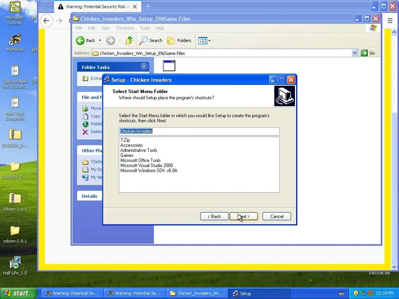Collapse the Folder Tasks panel
The width and height of the screenshot is (399, 299).
144,67
